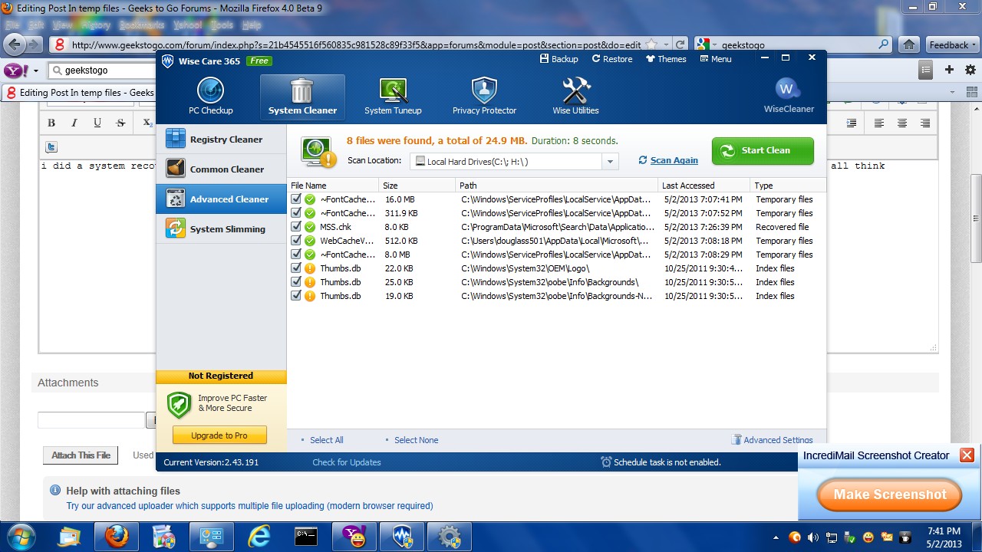Open Firefox from the taskbar
Viewport: 982px width, 552px height.
(x=117, y=537)
